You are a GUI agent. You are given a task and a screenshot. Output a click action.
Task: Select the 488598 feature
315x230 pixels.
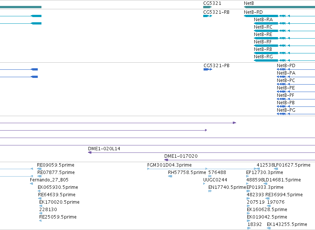pos(248,184)
